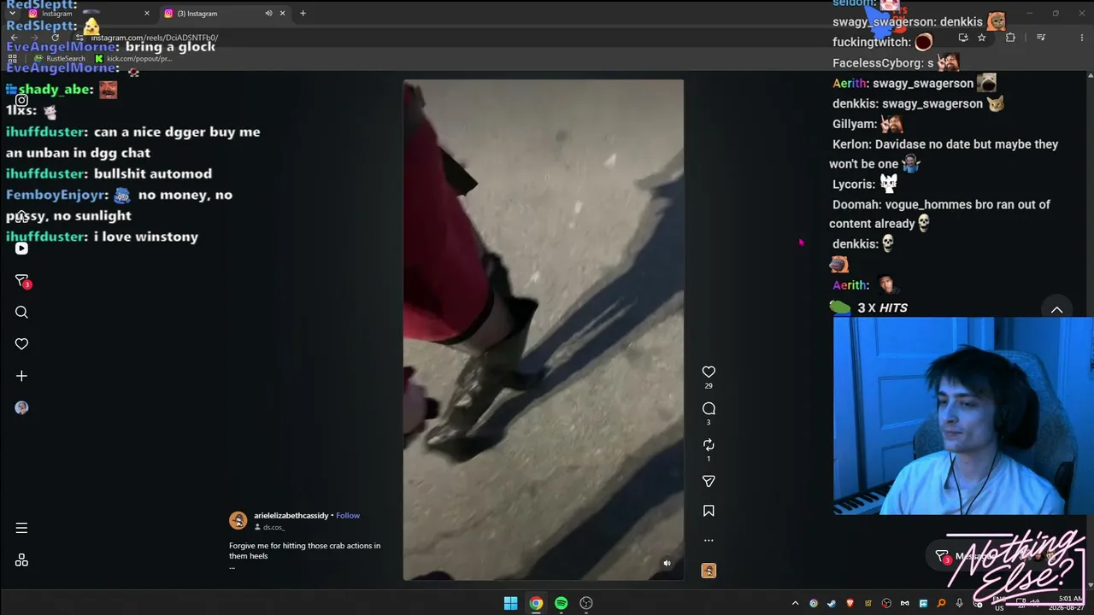The height and width of the screenshot is (615, 1094).
Task: Open the Meta apps icon in the sidebar
Action: click(21, 560)
